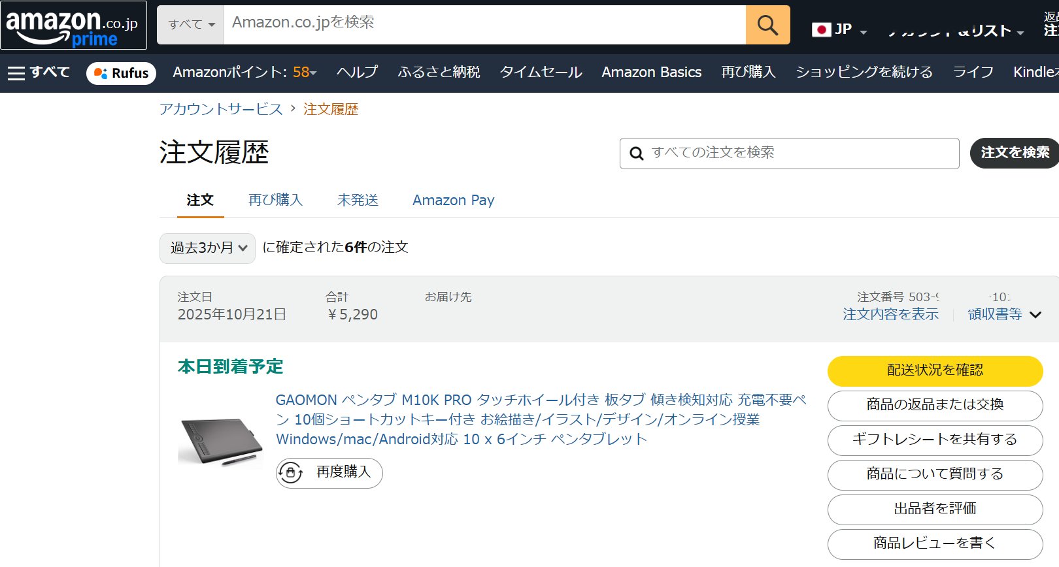
Task: Open タイムセール in the navigation bar
Action: pos(541,73)
